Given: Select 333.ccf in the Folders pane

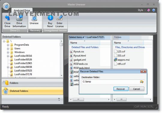Looking at the screenshot, I should point(121,56).
